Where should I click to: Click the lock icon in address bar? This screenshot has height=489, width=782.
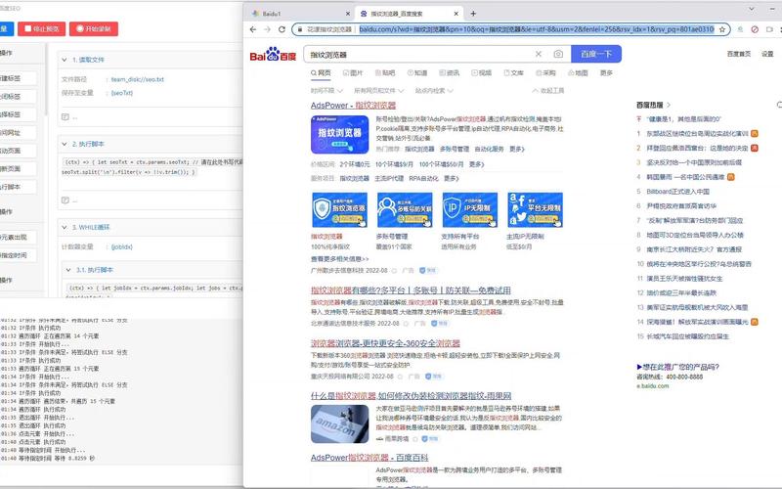click(300, 29)
